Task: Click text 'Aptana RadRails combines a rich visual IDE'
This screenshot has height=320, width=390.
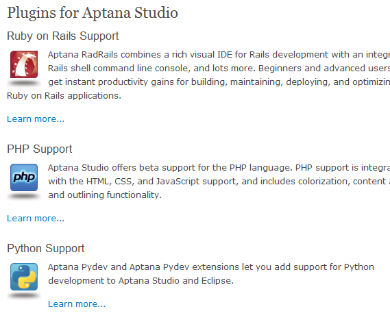Action: 140,54
